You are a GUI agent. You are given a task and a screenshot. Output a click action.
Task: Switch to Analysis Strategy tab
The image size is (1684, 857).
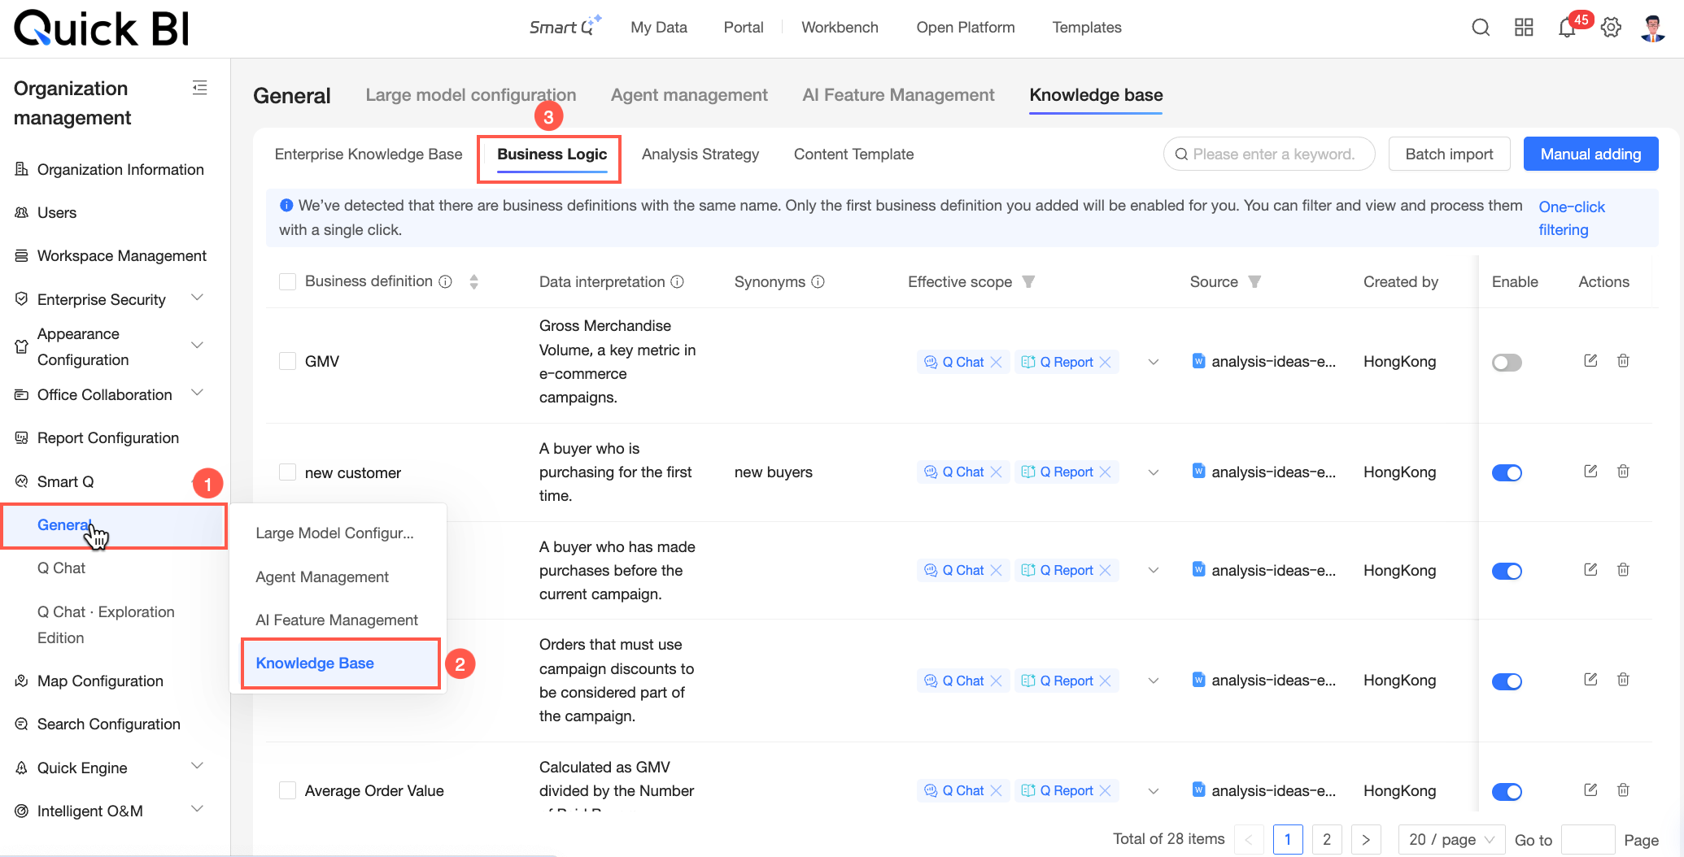tap(700, 154)
